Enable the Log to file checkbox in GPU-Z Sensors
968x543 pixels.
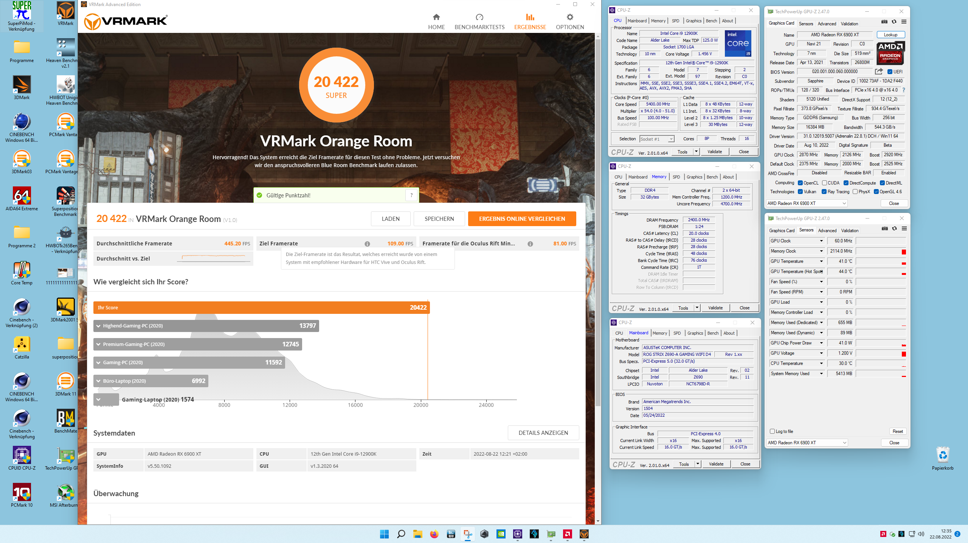tap(773, 431)
